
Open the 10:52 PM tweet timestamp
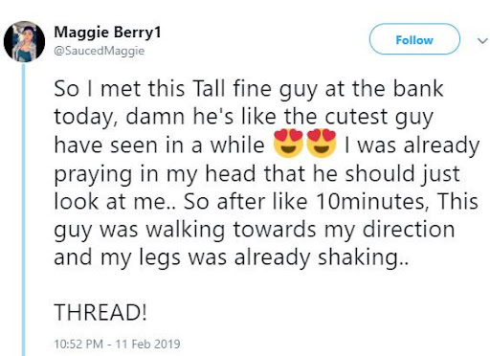78,344
